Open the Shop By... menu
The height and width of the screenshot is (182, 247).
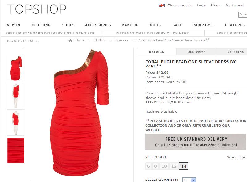tap(204, 25)
